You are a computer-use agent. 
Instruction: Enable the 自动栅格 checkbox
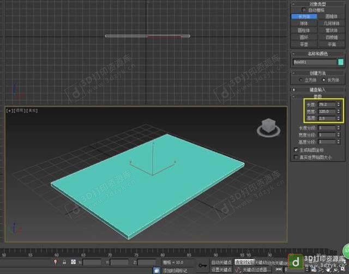pos(304,10)
